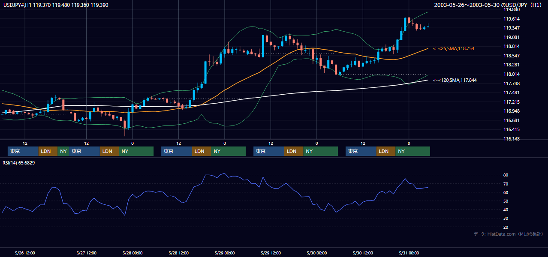Select the 5/28 12:00 date label
Viewport: 548px width, 257px height.
pyautogui.click(x=178, y=253)
